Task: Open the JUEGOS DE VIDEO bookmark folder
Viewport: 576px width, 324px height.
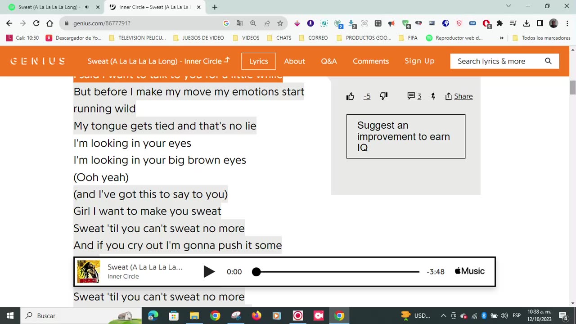Action: 198,38
